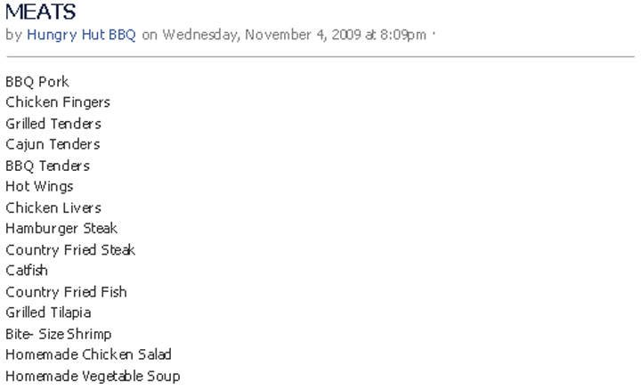Click the small dot after 8:09pm

tap(434, 35)
